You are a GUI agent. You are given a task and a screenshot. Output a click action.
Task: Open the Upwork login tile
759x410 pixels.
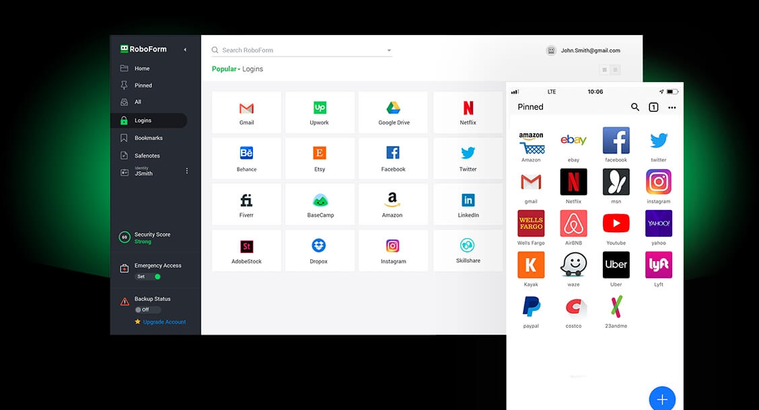coord(320,112)
